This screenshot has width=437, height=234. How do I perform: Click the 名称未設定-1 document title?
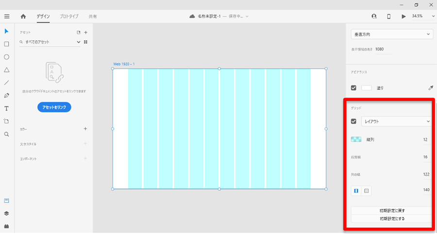click(x=209, y=17)
